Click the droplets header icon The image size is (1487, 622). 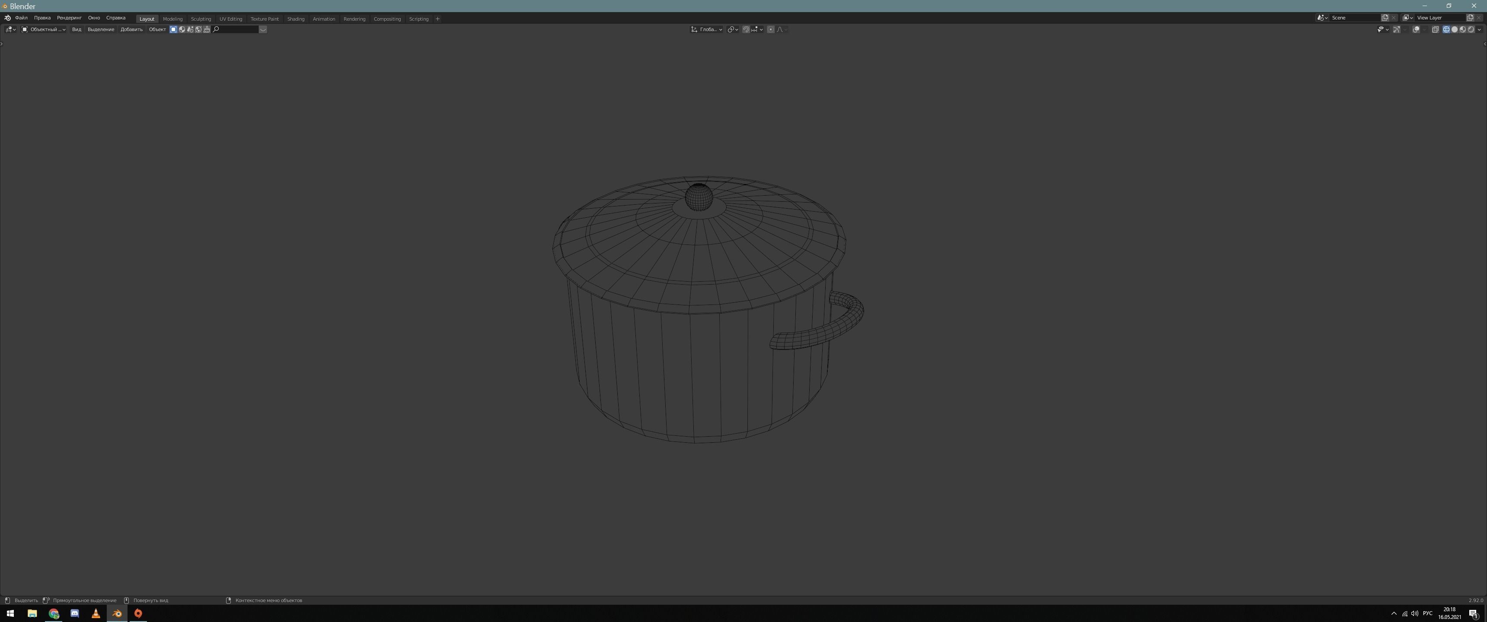tap(190, 29)
